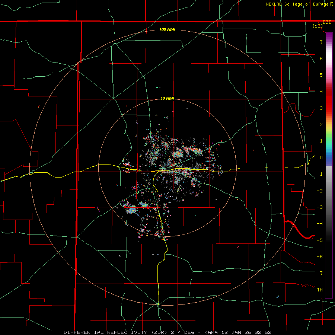
Task: Click the "100 NMI" range ring label
Action: point(167,29)
